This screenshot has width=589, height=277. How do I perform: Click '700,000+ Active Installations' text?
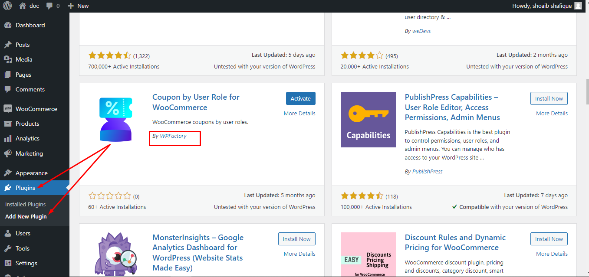(124, 66)
